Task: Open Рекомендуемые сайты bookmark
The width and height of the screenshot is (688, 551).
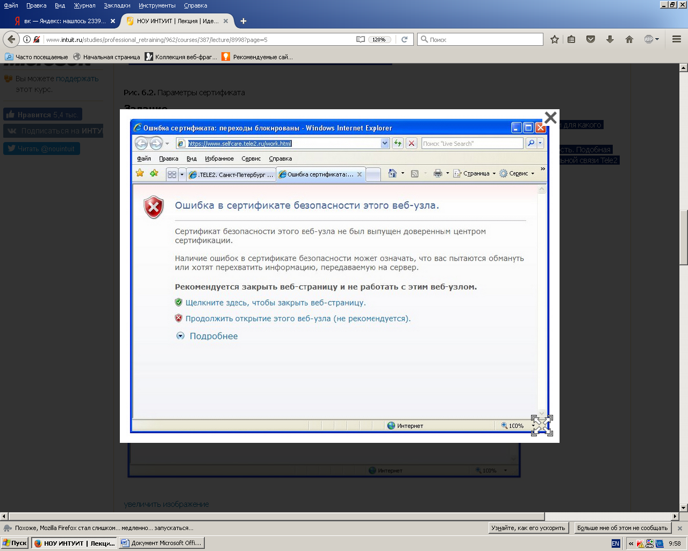Action: click(x=257, y=56)
